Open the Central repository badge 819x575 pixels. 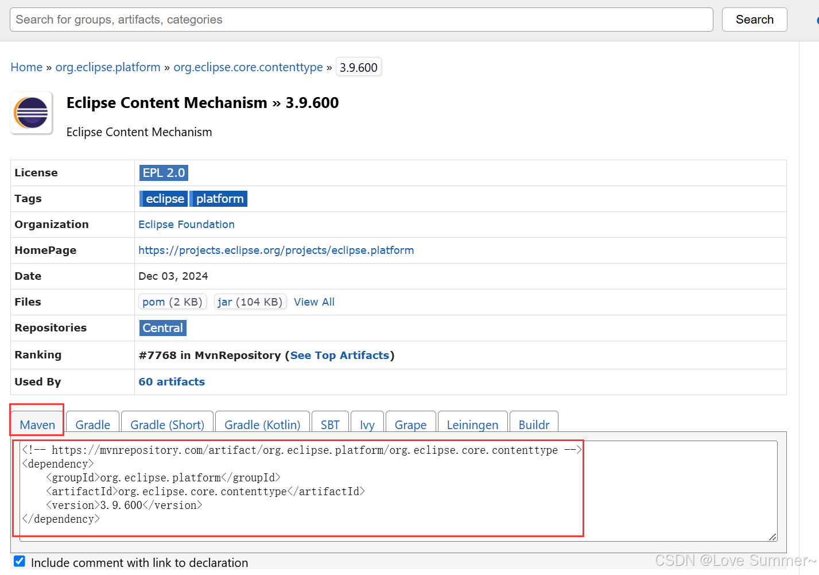[x=163, y=328]
